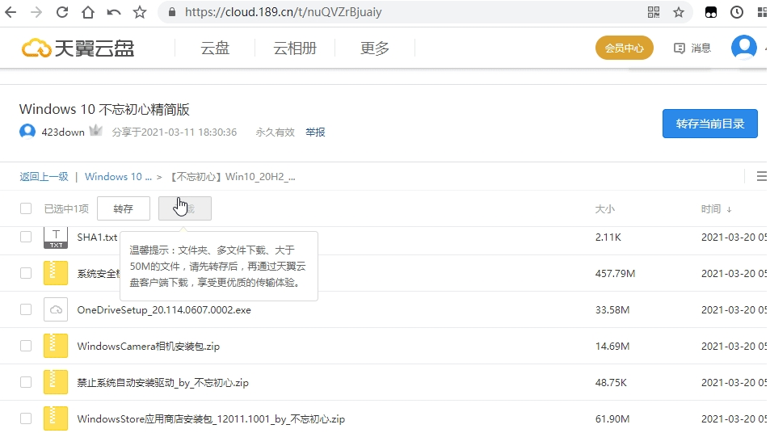Viewport: 770px width, 433px height.
Task: Open the user avatar profile icon
Action: coord(743,48)
